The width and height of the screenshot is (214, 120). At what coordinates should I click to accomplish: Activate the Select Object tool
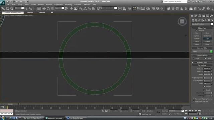(x=26, y=9)
